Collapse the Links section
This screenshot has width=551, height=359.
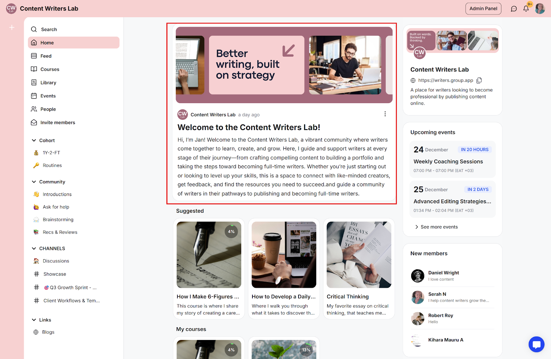coord(34,320)
